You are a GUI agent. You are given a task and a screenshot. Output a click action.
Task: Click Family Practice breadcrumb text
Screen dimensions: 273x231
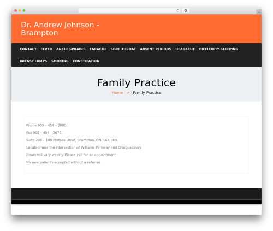click(x=147, y=93)
